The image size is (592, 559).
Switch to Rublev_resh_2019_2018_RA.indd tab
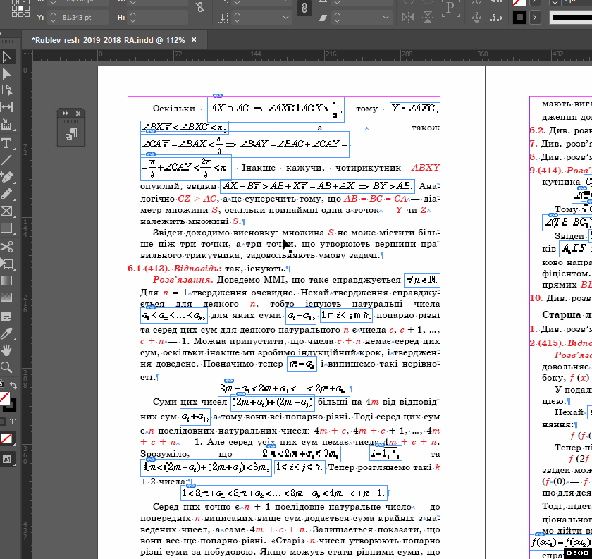click(108, 40)
